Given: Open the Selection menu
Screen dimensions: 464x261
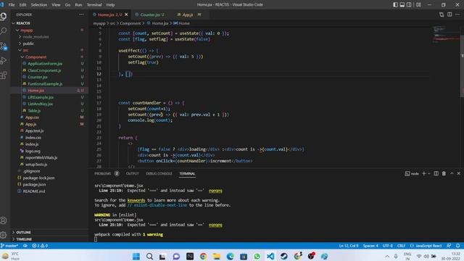Looking at the screenshot, I should [x=39, y=5].
